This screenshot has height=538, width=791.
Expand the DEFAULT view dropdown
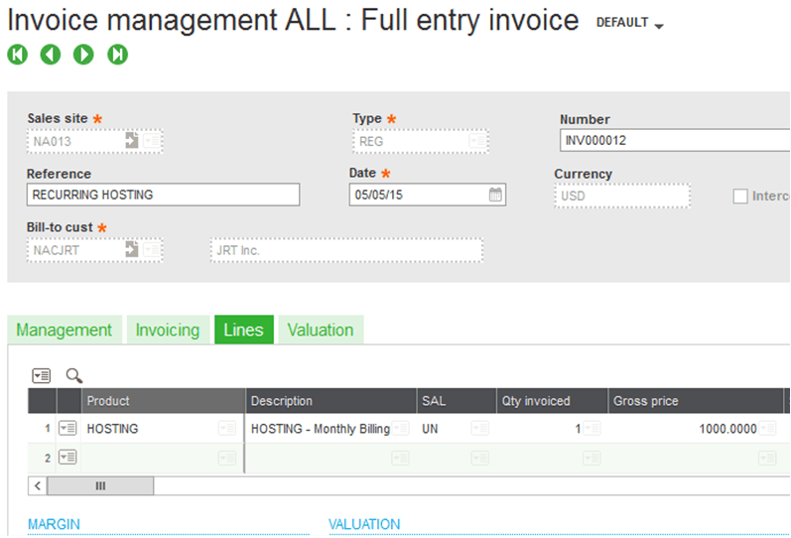click(x=629, y=23)
